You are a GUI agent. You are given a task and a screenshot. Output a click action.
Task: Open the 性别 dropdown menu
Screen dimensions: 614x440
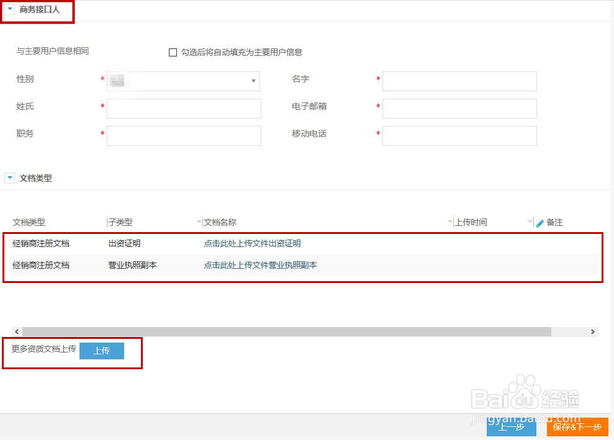pos(253,81)
